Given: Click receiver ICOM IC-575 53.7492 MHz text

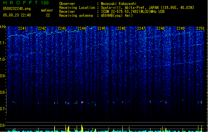Looking at the screenshot, I should coord(133,12).
